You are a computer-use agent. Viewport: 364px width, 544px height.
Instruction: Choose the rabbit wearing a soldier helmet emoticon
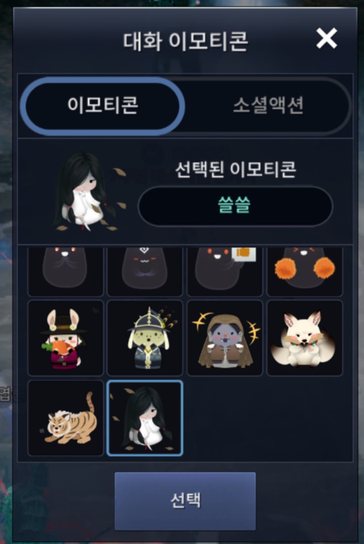145,338
